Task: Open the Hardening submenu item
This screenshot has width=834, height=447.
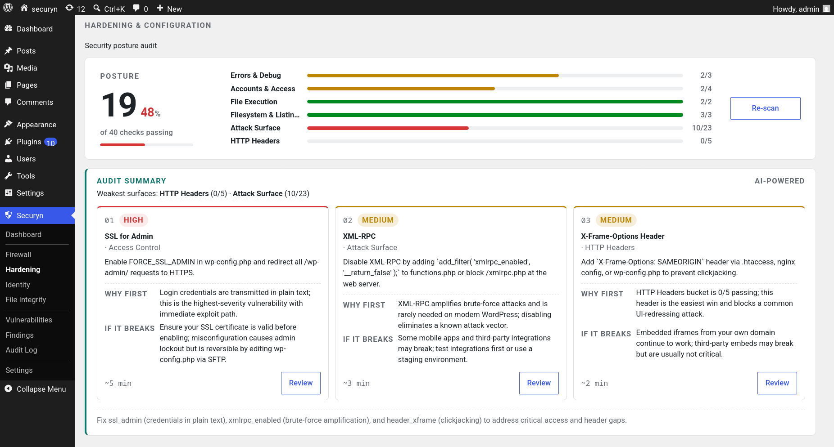Action: 23,269
